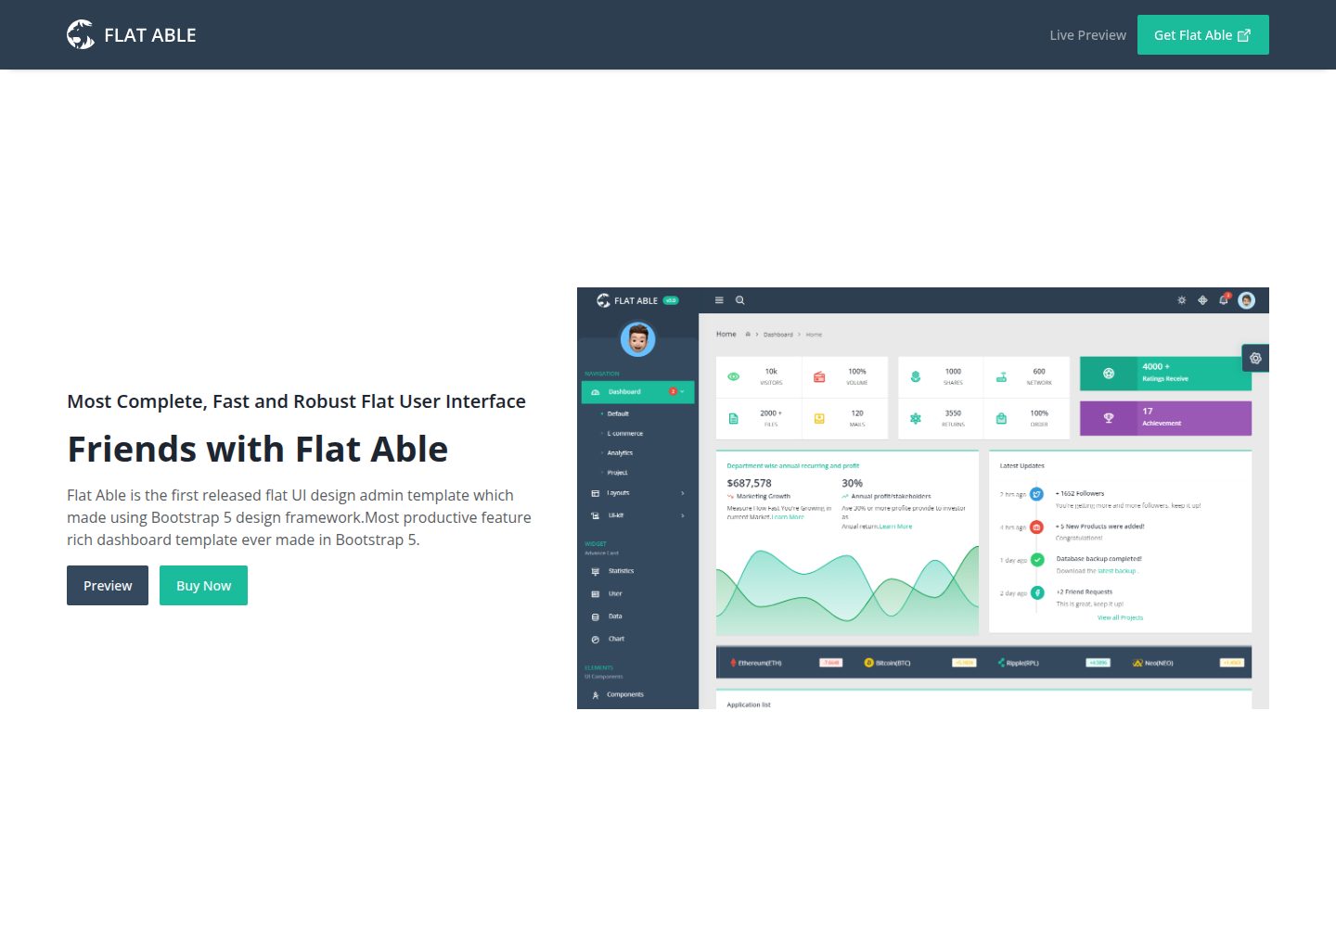Click the dark Preview button

pos(108,586)
